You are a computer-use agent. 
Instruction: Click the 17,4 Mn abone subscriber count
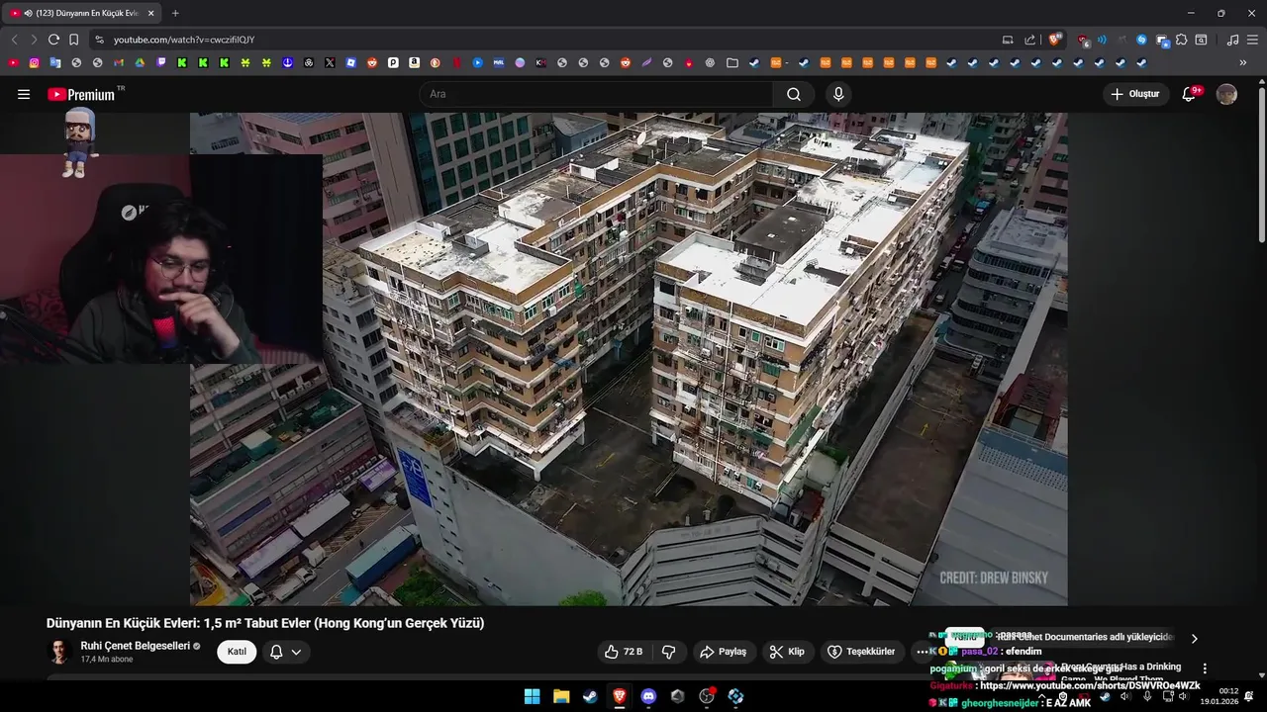click(x=107, y=660)
